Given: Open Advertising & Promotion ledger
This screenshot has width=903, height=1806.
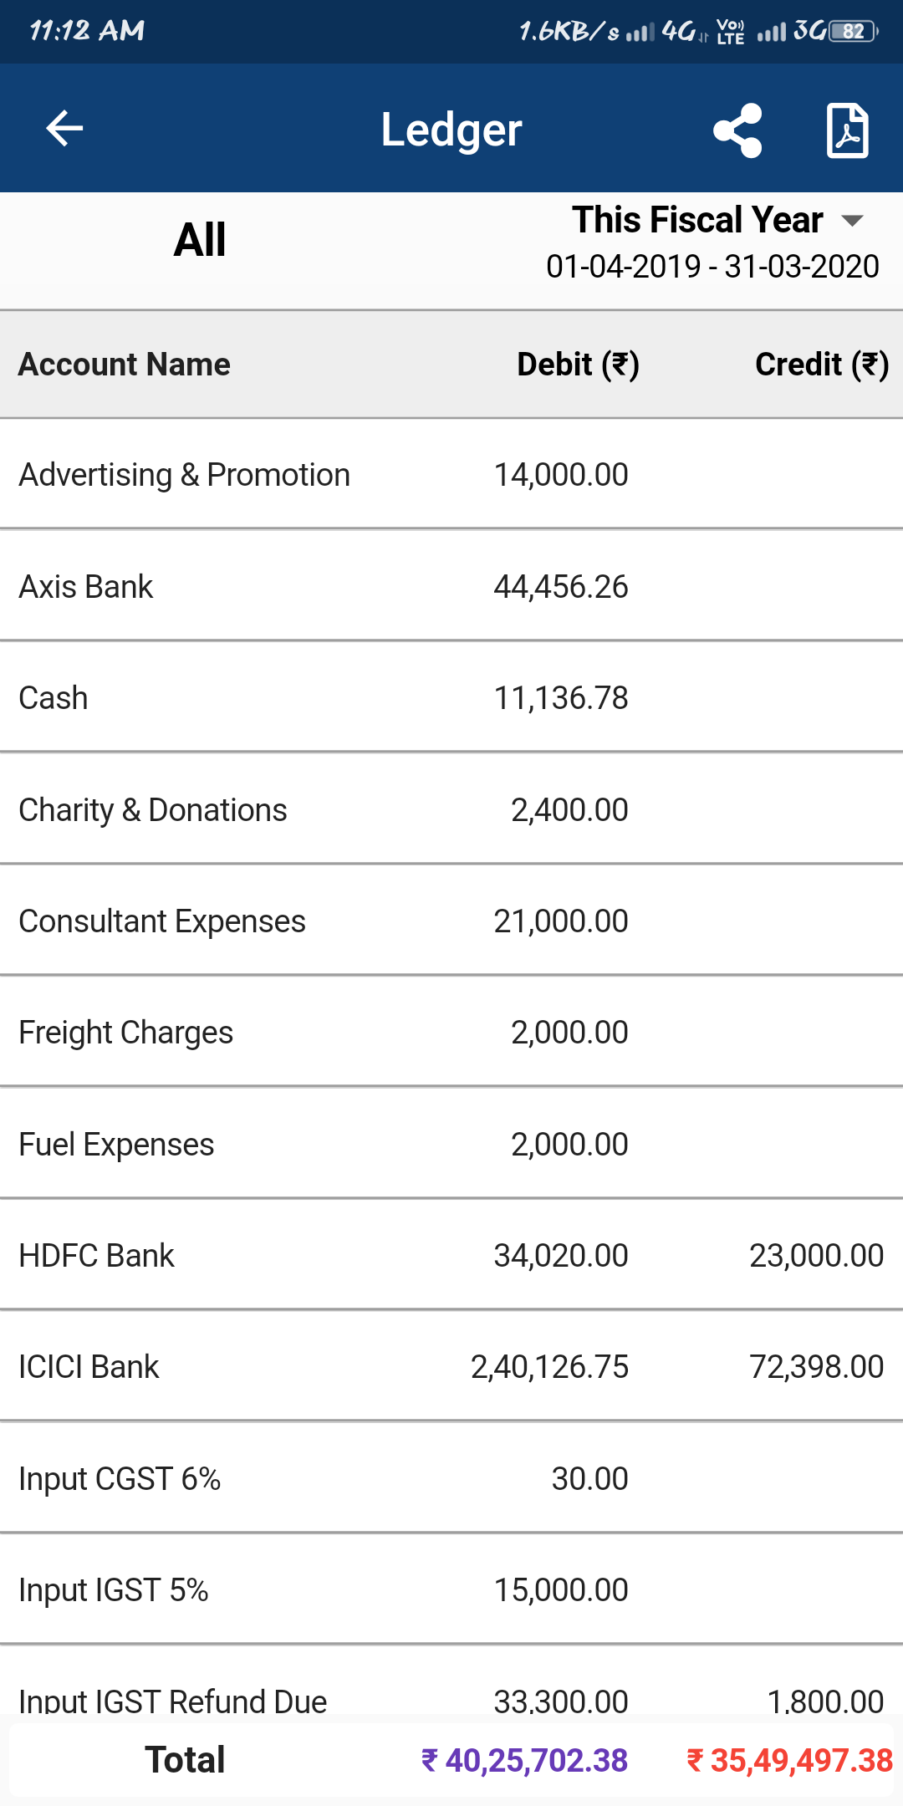Looking at the screenshot, I should [185, 475].
